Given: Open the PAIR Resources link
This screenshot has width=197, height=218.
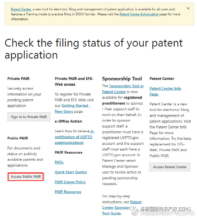Looking at the screenshot, I should pyautogui.click(x=68, y=192).
